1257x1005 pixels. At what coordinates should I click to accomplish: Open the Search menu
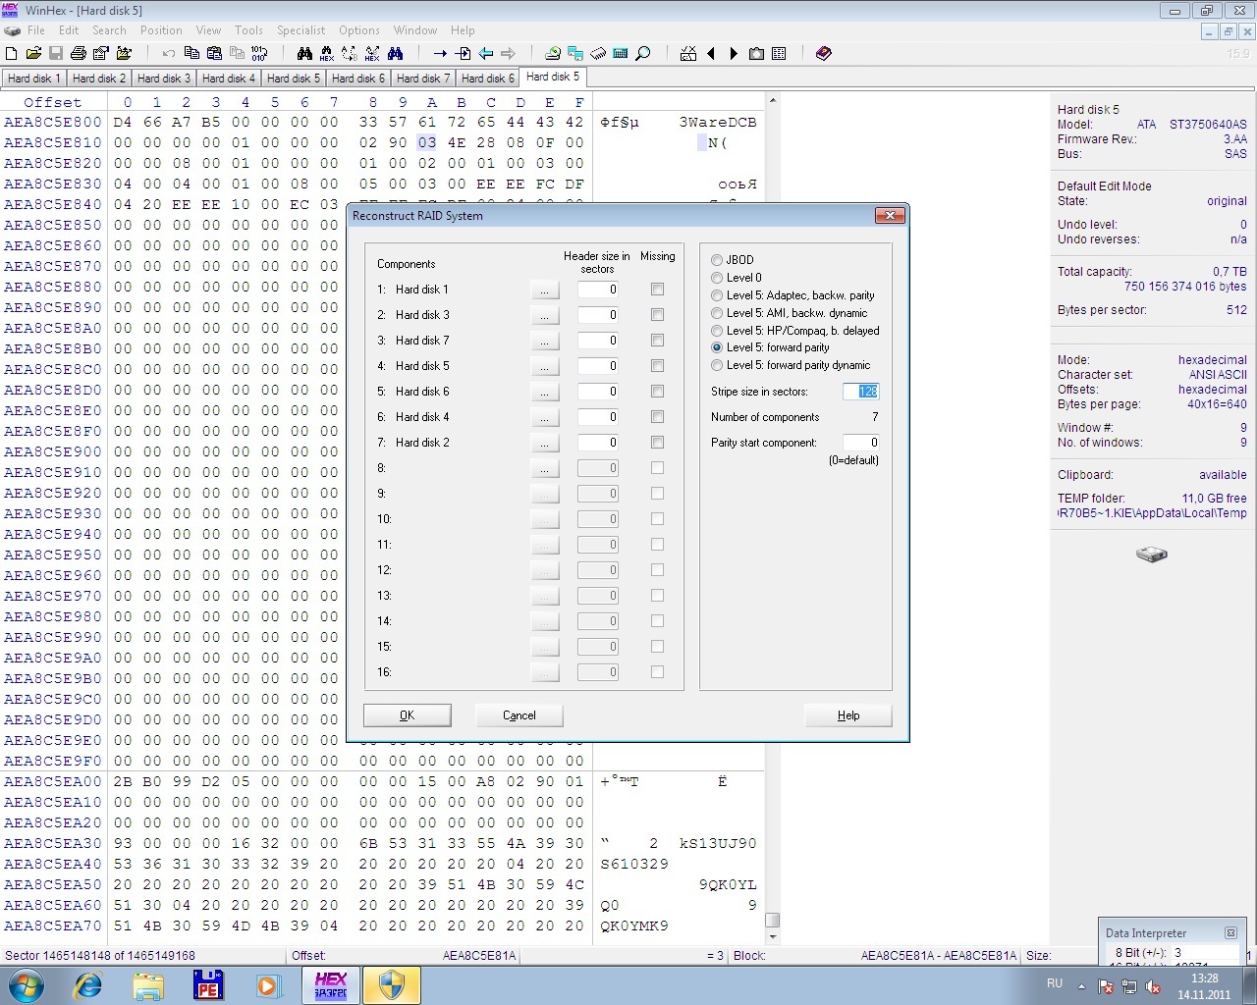[109, 30]
